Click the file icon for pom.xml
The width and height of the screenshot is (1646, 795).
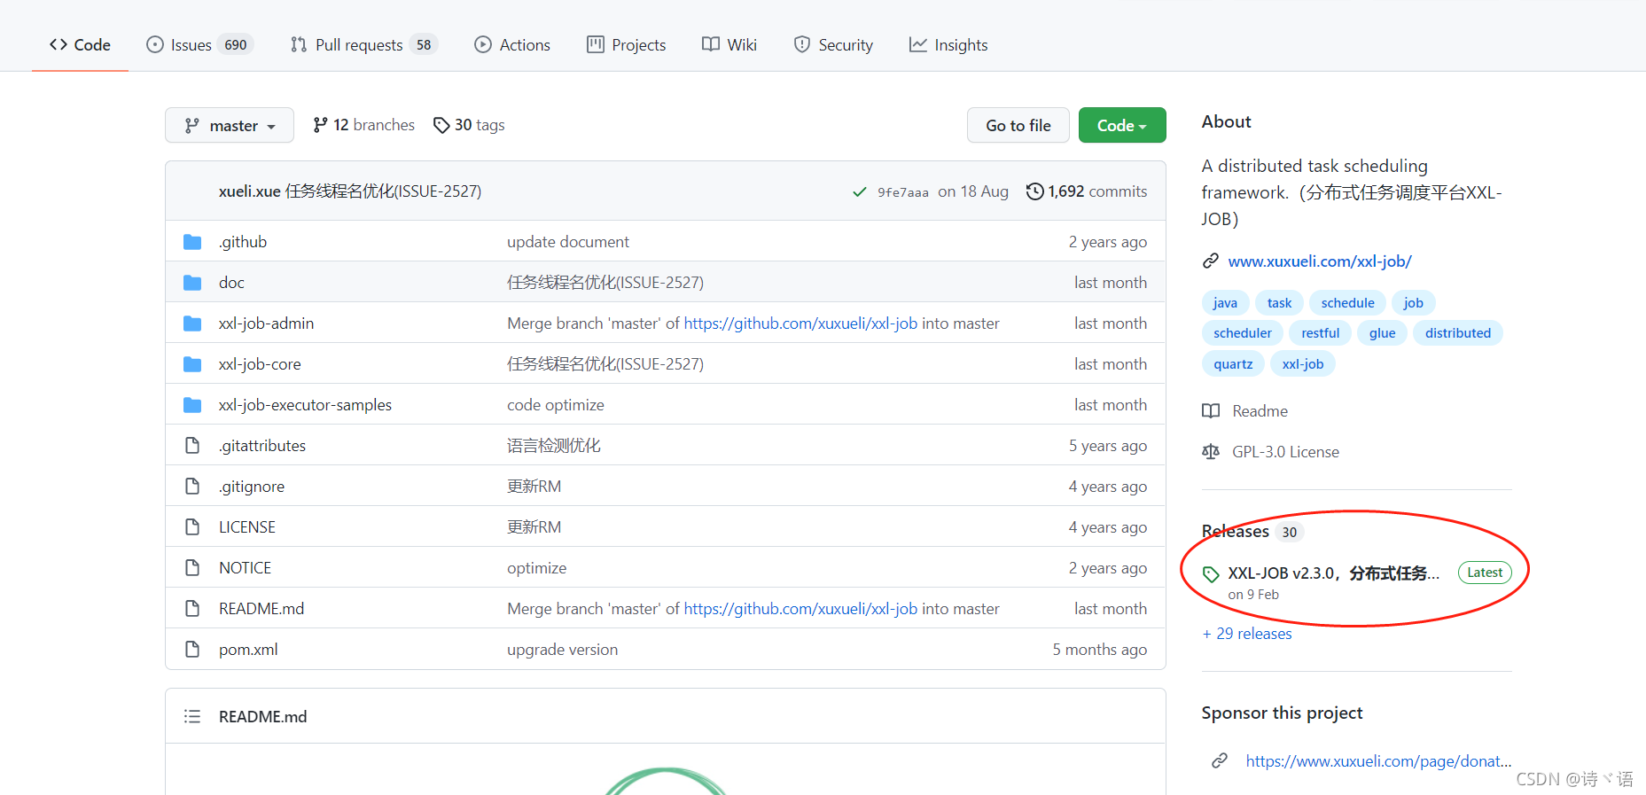pyautogui.click(x=192, y=650)
